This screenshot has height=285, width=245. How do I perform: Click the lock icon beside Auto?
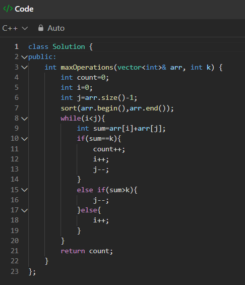pyautogui.click(x=41, y=28)
